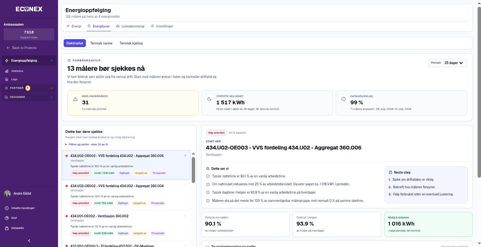
Task: Click the moon icon on Største mulighet card
Action: [x=209, y=99]
